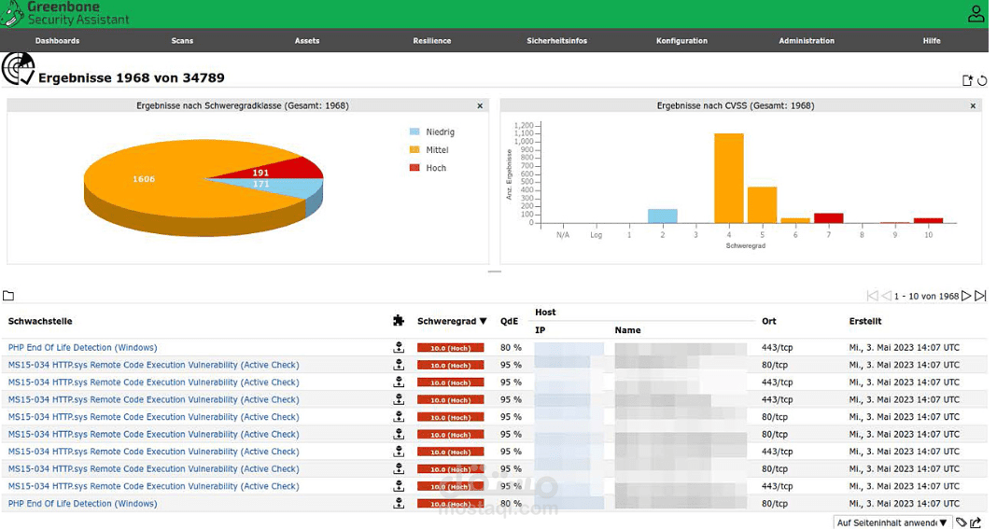Viewport: 997px width, 529px height.
Task: Sort by the Erstellt column header
Action: (864, 321)
